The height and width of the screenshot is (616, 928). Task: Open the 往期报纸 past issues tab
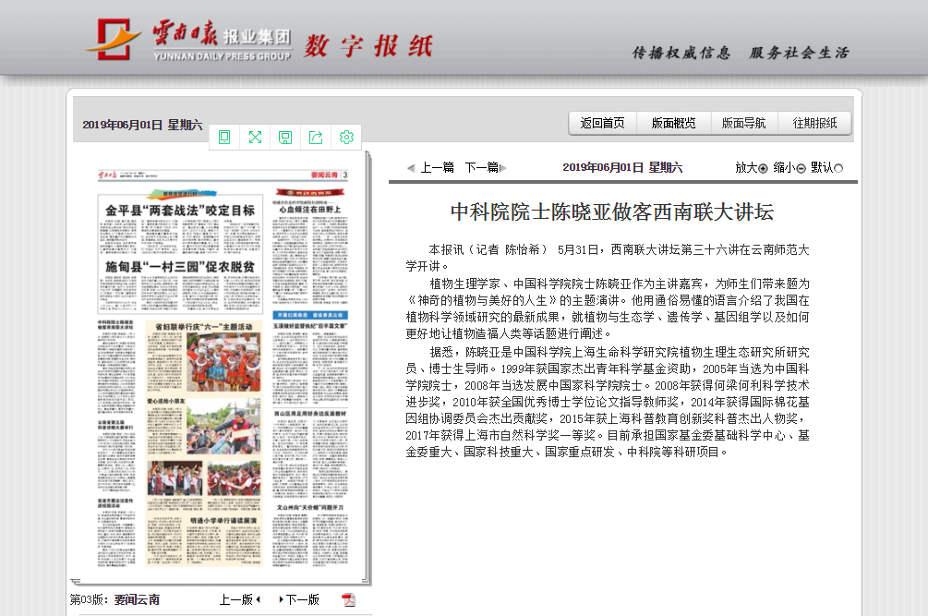814,123
